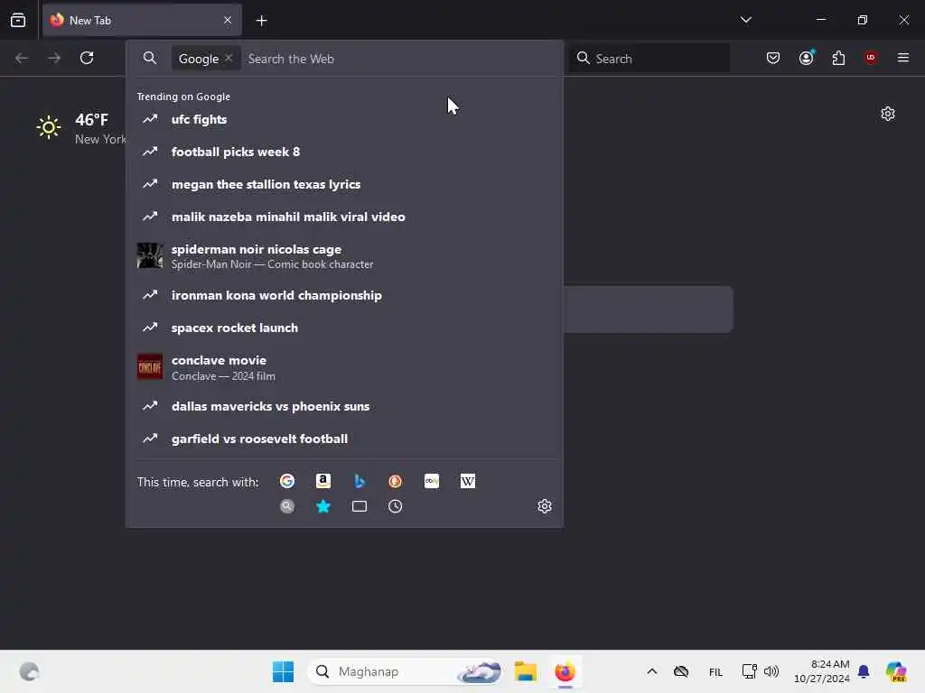Go back one page
Viewport: 925px width, 693px height.
[x=22, y=58]
